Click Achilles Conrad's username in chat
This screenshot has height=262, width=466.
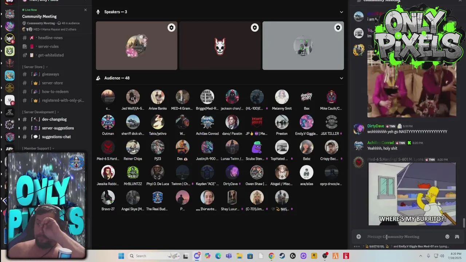coord(380,143)
